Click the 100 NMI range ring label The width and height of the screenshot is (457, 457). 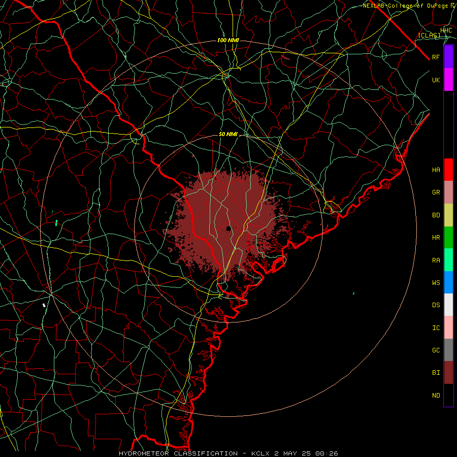tap(228, 40)
